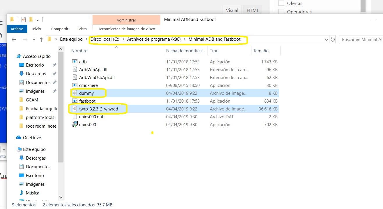383x209 pixels.
Task: Switch to the Vista ribbon tab
Action: [x=82, y=29]
